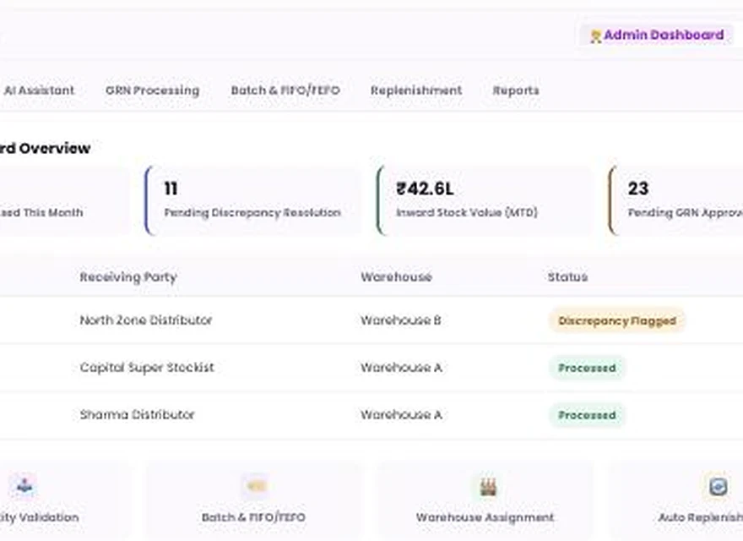Click Warehouse A for Sharma Distributor
The height and width of the screenshot is (541, 743).
(x=401, y=415)
